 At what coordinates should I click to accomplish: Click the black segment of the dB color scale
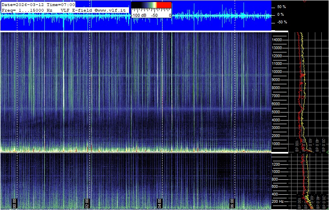[137, 6]
